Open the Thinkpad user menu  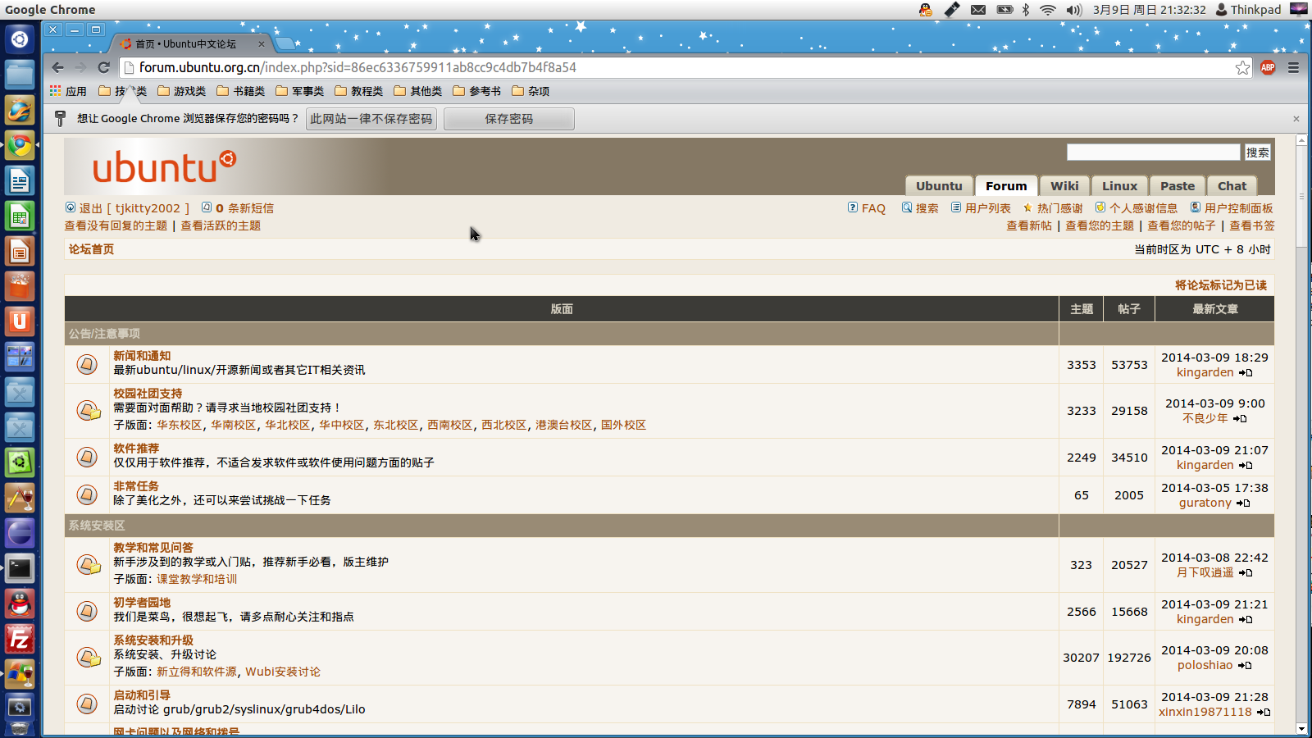[x=1248, y=10]
